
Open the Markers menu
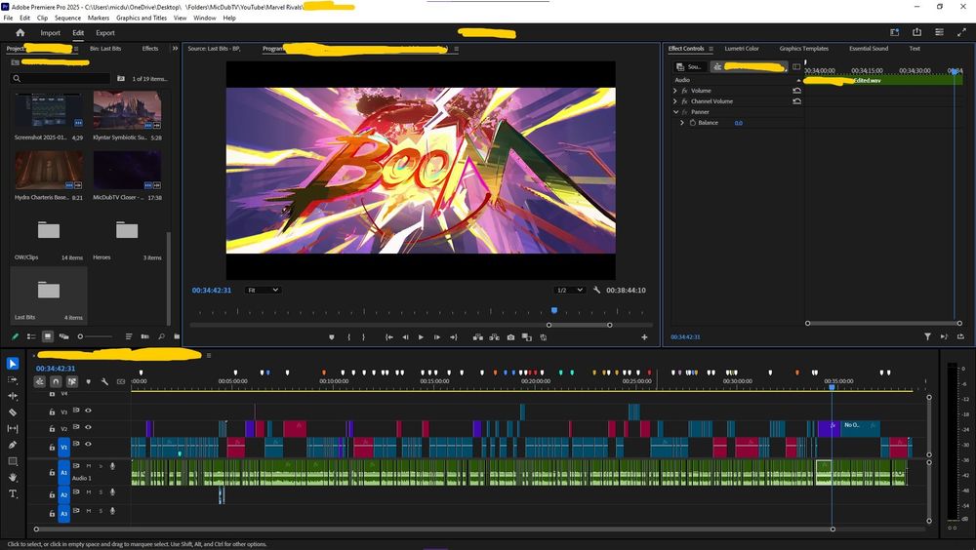click(x=98, y=19)
